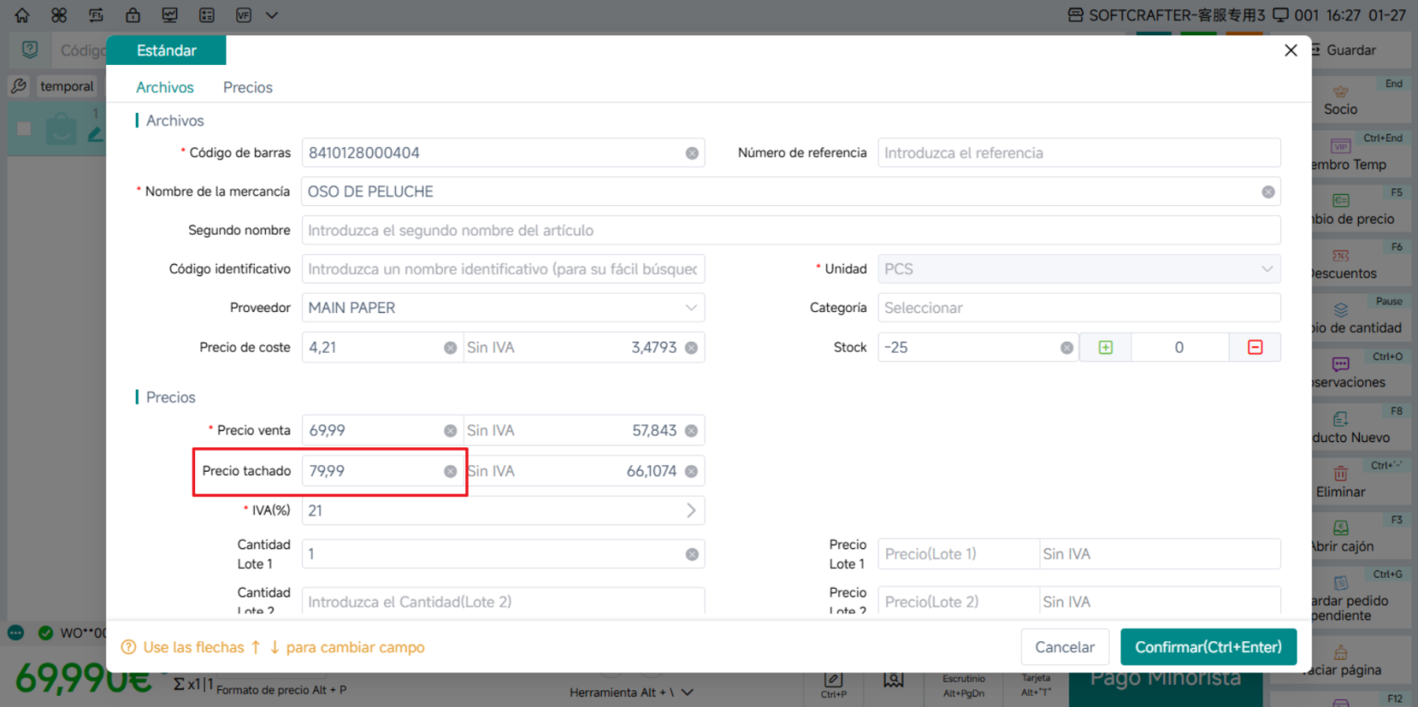
Task: Open the Unidad PCS dropdown
Action: [1079, 269]
